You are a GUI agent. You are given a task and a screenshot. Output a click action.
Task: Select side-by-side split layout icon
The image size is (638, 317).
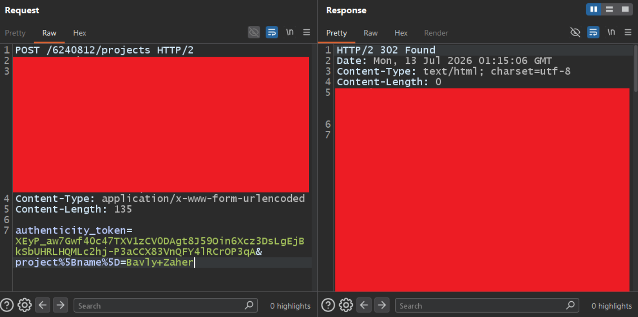(x=594, y=9)
